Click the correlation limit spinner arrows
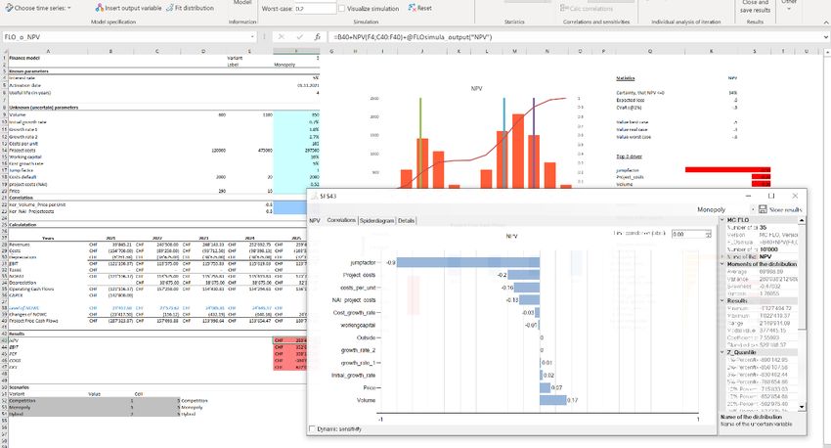Image resolution: width=831 pixels, height=448 pixels. (708, 234)
